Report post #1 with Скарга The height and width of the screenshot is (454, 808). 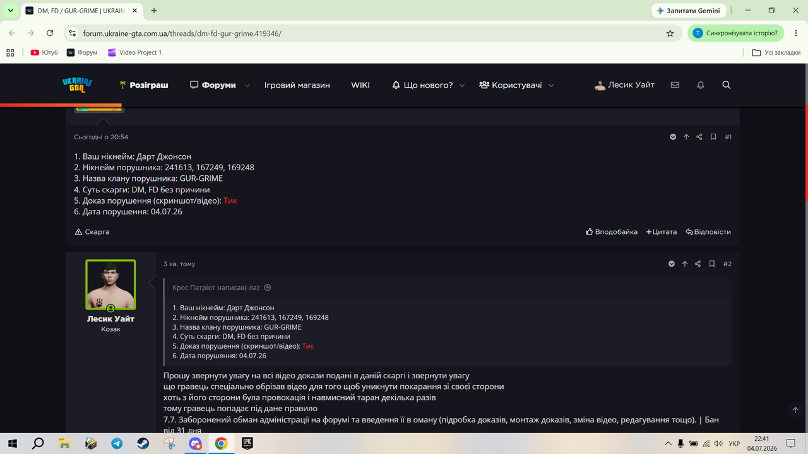[92, 232]
